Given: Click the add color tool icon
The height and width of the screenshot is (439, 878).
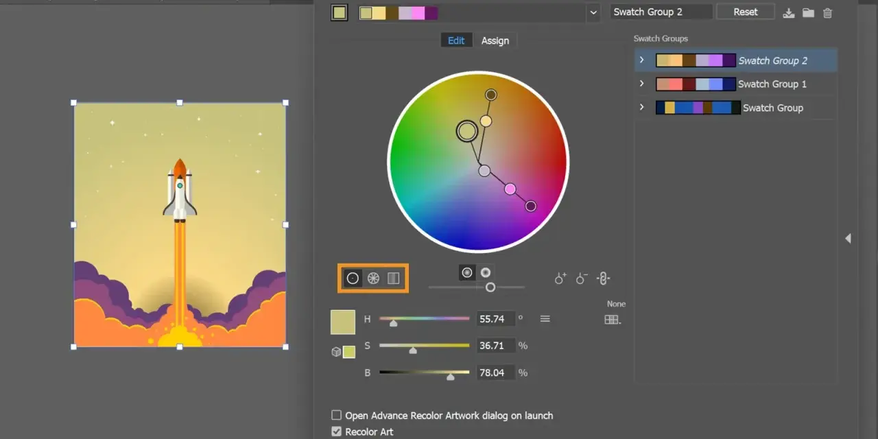Looking at the screenshot, I should pos(560,278).
